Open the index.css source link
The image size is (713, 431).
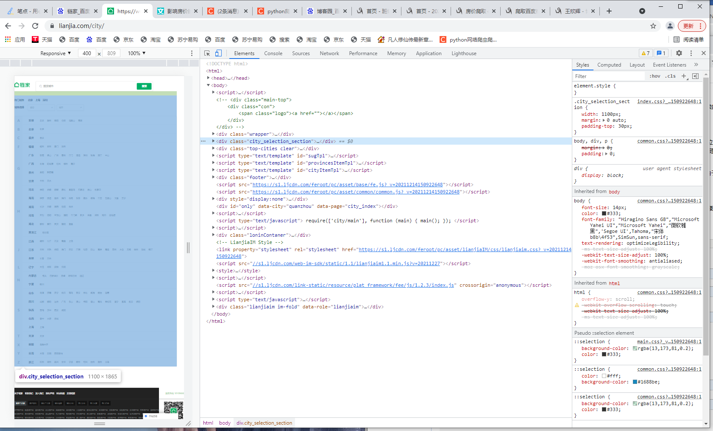click(x=669, y=102)
